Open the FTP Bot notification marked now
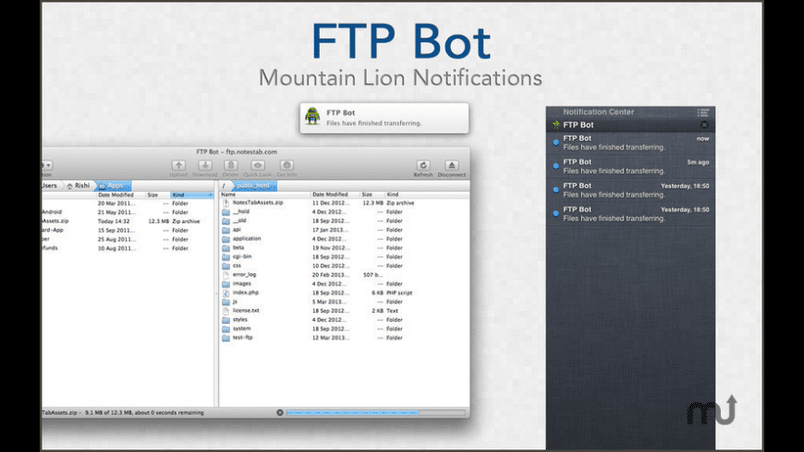The width and height of the screenshot is (804, 452). tap(630, 143)
